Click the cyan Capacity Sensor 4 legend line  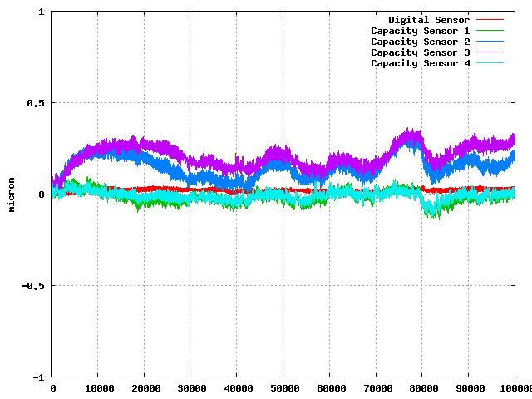(490, 63)
